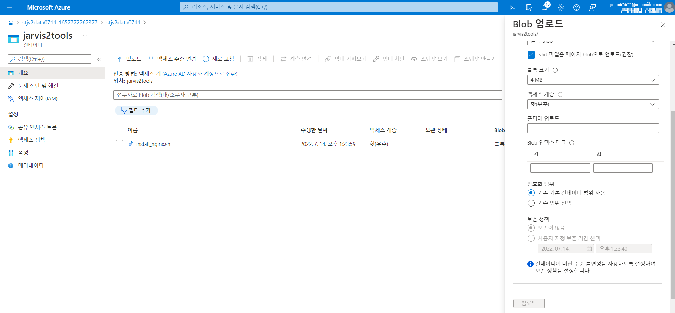The height and width of the screenshot is (313, 675).
Task: Click the 업로드 button in the panel
Action: pyautogui.click(x=529, y=303)
